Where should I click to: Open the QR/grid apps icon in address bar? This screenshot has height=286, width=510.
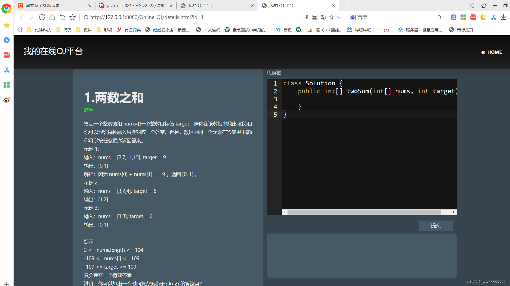[x=315, y=17]
